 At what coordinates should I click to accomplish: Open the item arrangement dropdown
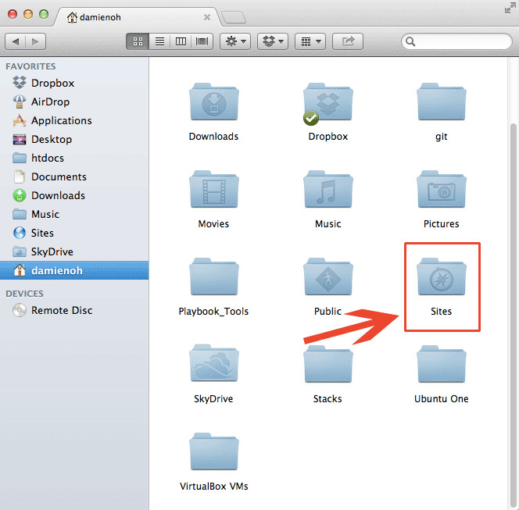tap(310, 41)
